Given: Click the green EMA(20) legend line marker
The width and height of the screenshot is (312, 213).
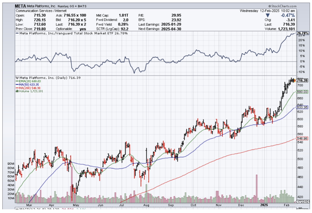Looking at the screenshot, I should (17, 81).
